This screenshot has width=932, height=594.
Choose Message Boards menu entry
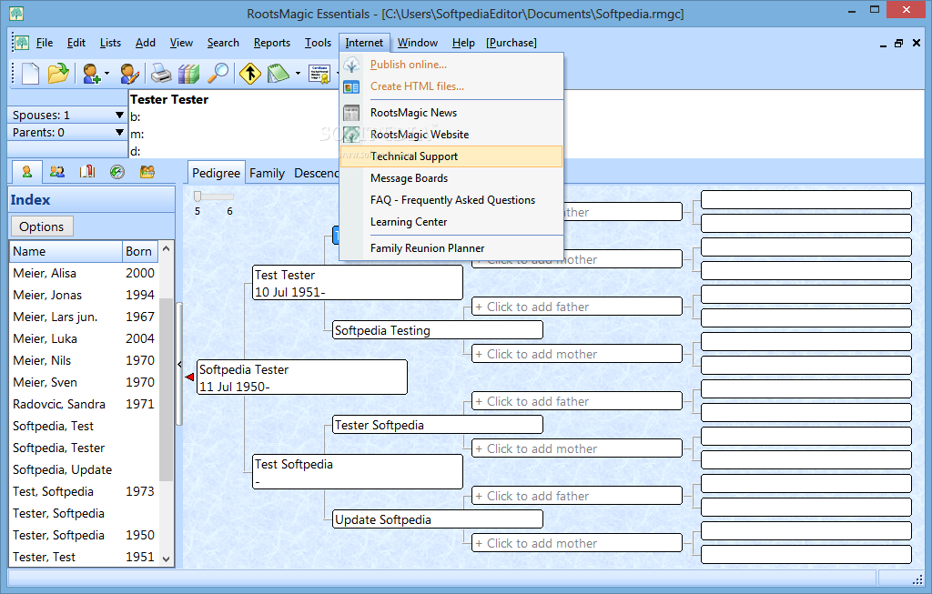[x=451, y=178]
